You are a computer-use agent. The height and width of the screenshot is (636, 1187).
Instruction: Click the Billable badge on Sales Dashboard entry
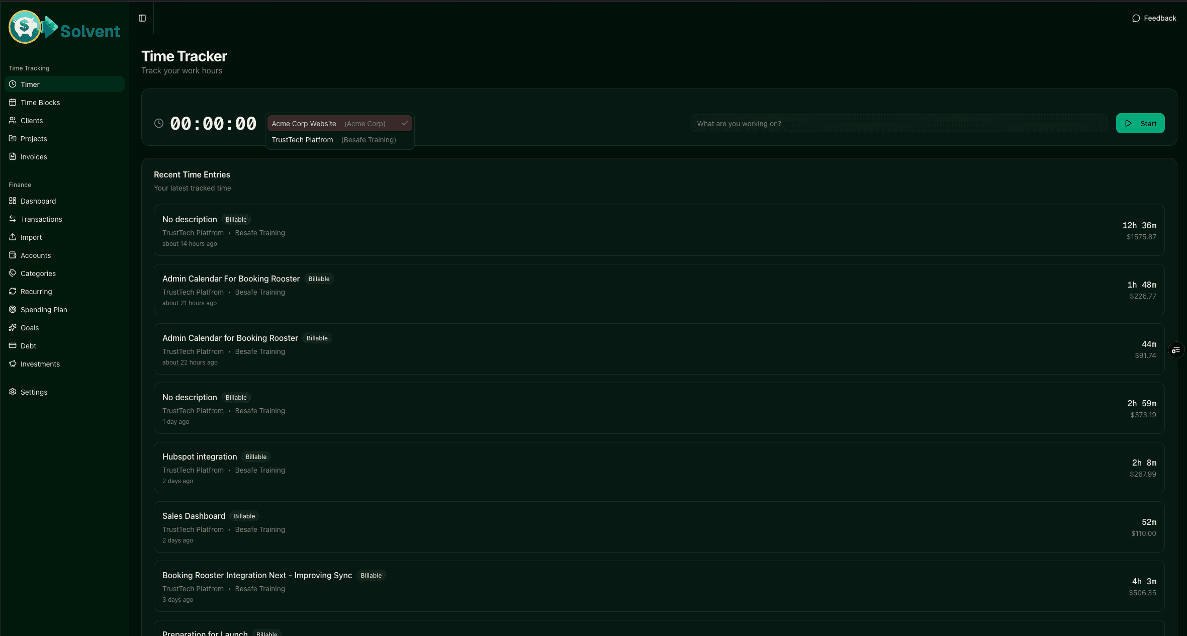[x=244, y=516]
